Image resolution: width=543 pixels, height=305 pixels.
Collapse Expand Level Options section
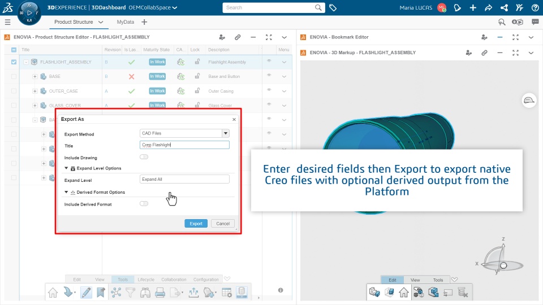point(66,168)
